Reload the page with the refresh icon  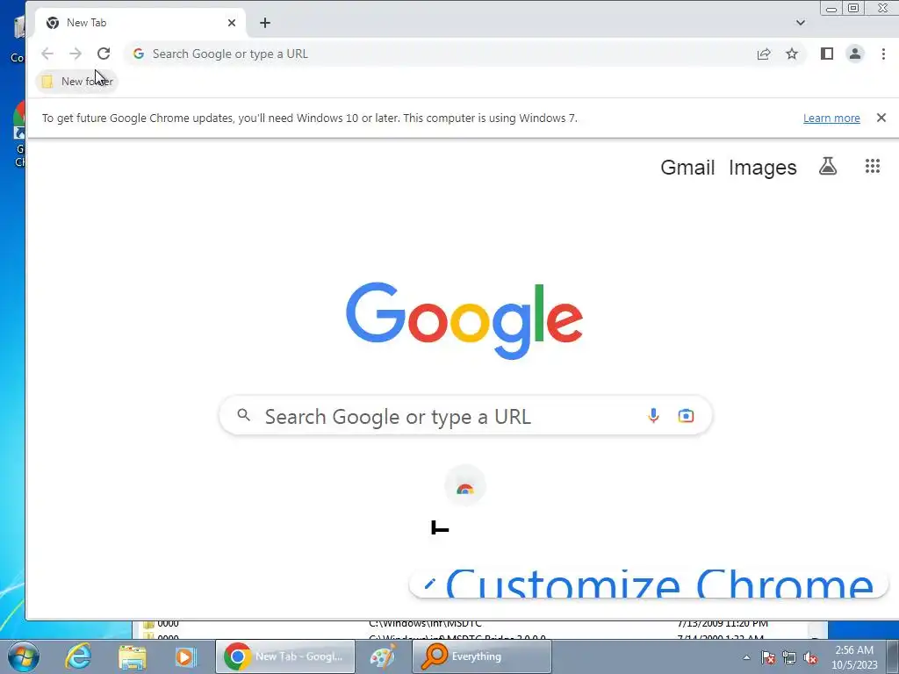[104, 54]
